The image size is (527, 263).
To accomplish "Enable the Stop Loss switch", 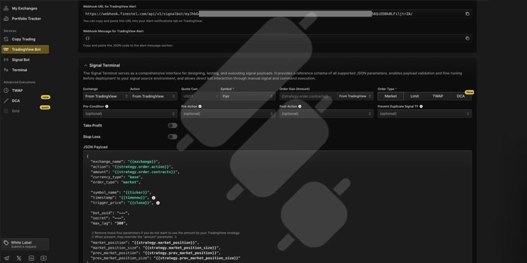I will [172, 137].
